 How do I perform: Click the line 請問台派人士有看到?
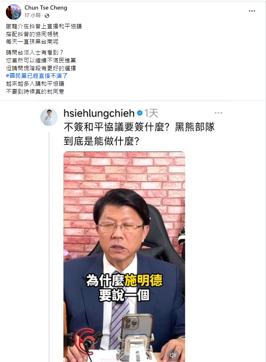(35, 52)
